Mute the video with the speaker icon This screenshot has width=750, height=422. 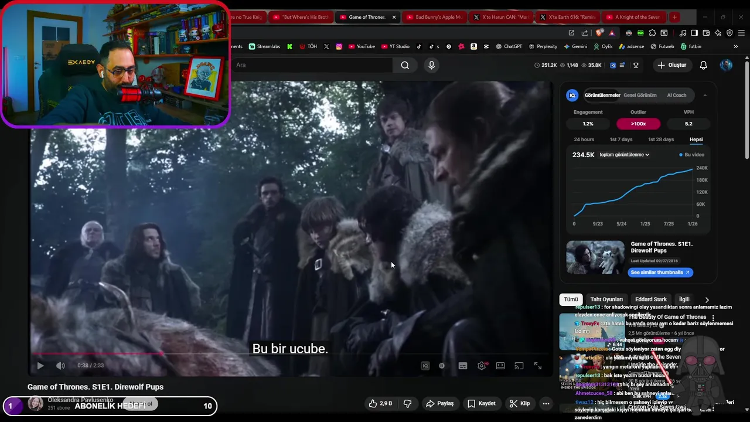(x=60, y=366)
